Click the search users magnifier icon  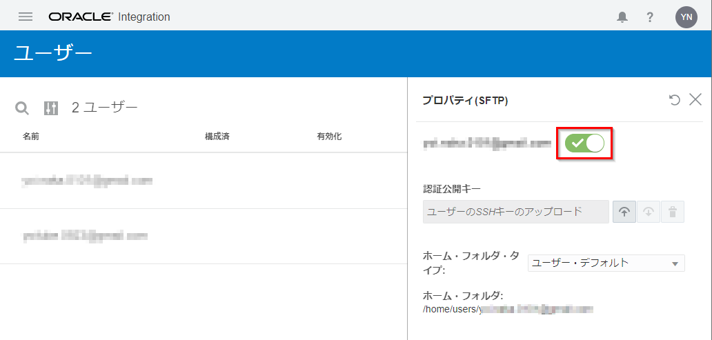tap(22, 108)
